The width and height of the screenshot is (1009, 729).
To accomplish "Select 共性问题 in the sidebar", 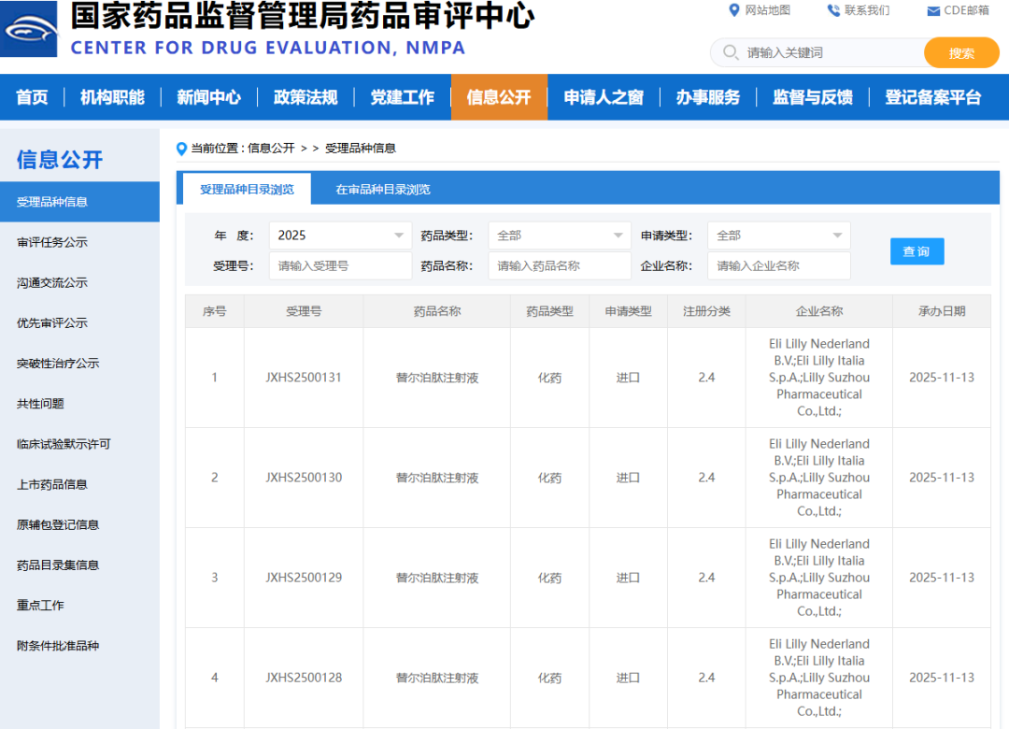I will (40, 404).
